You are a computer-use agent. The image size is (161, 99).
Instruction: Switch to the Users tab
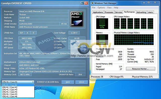point(150,12)
